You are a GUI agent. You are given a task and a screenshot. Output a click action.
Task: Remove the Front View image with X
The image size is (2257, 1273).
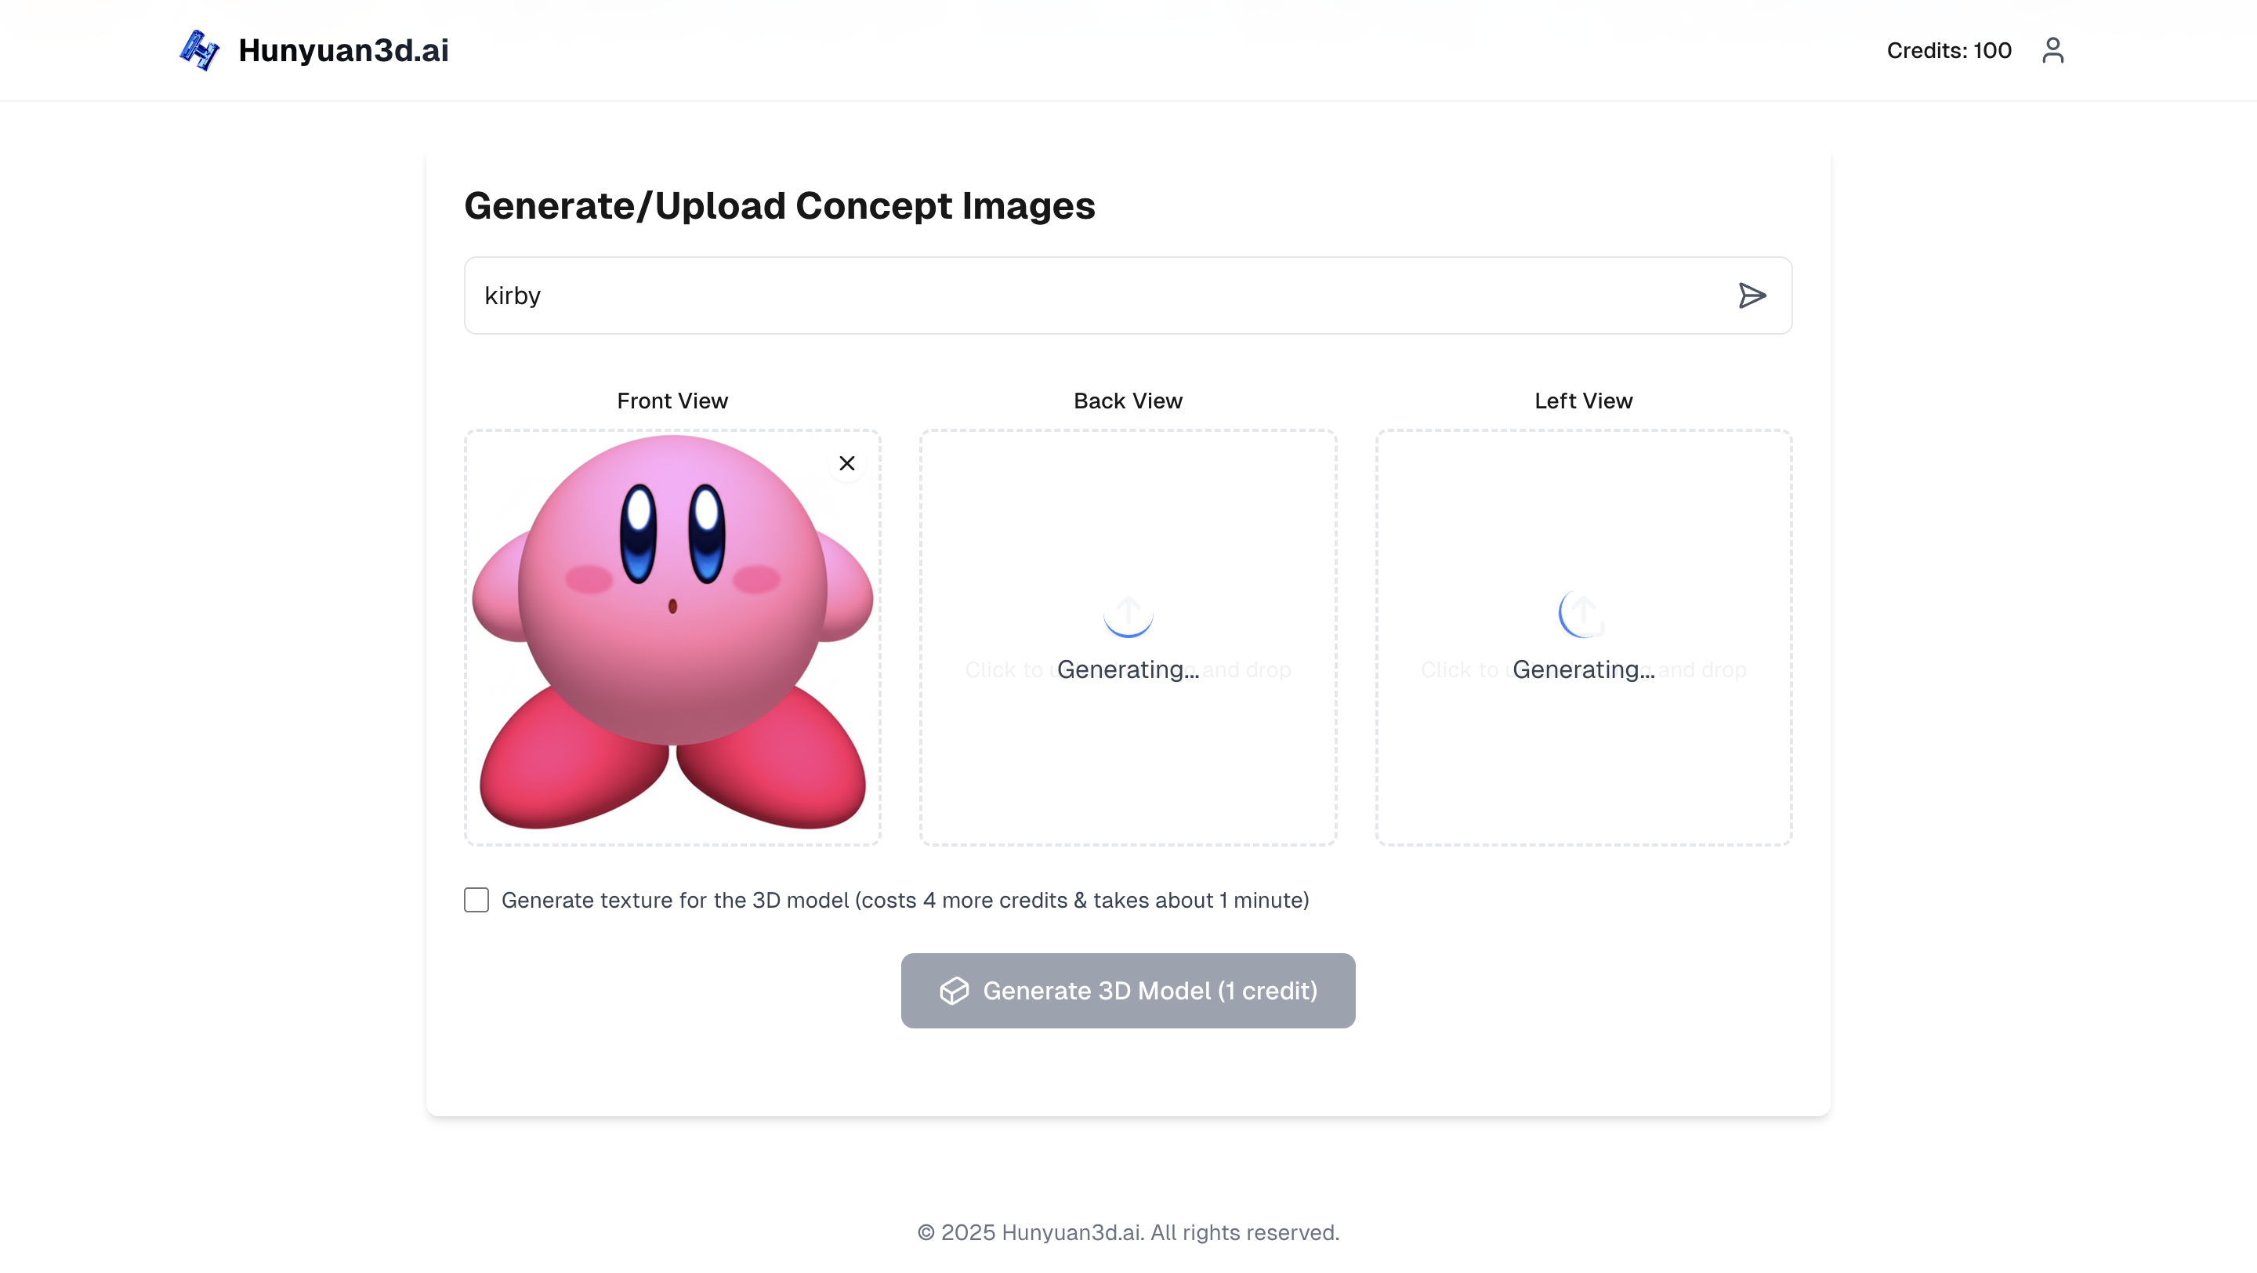(846, 463)
